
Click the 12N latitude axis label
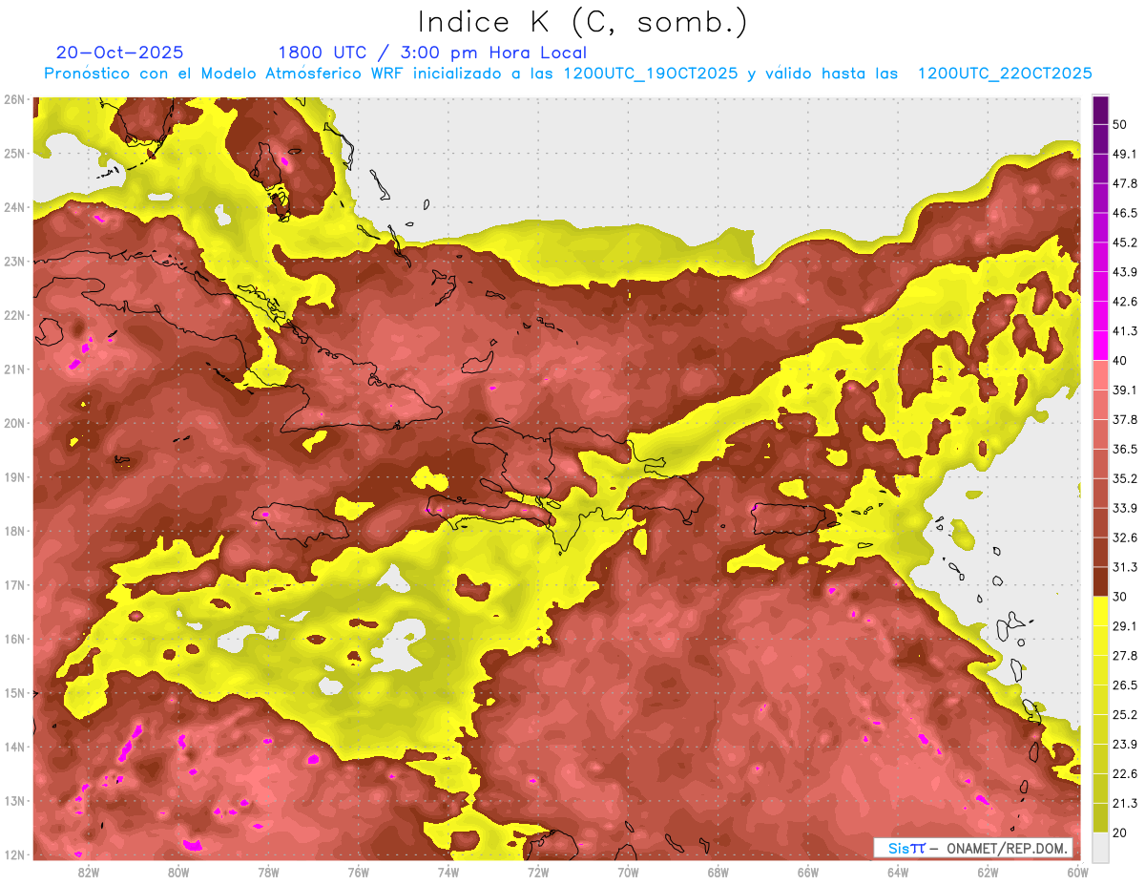click(14, 854)
